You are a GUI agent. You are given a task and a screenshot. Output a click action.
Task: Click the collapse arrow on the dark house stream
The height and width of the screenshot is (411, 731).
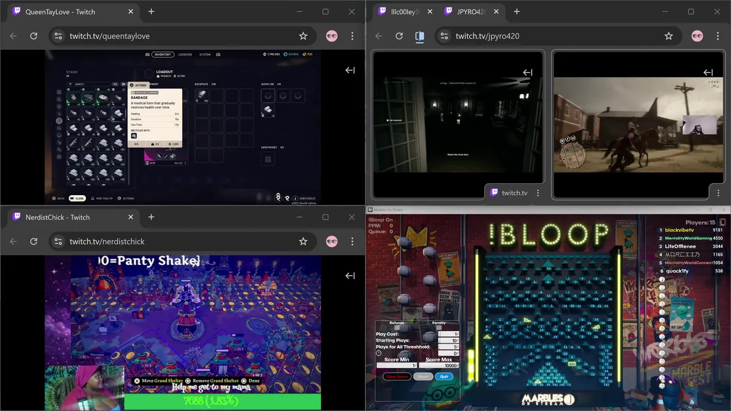(528, 72)
